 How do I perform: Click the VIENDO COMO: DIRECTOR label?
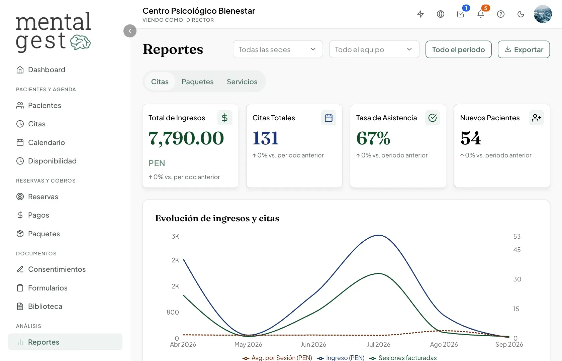click(178, 20)
